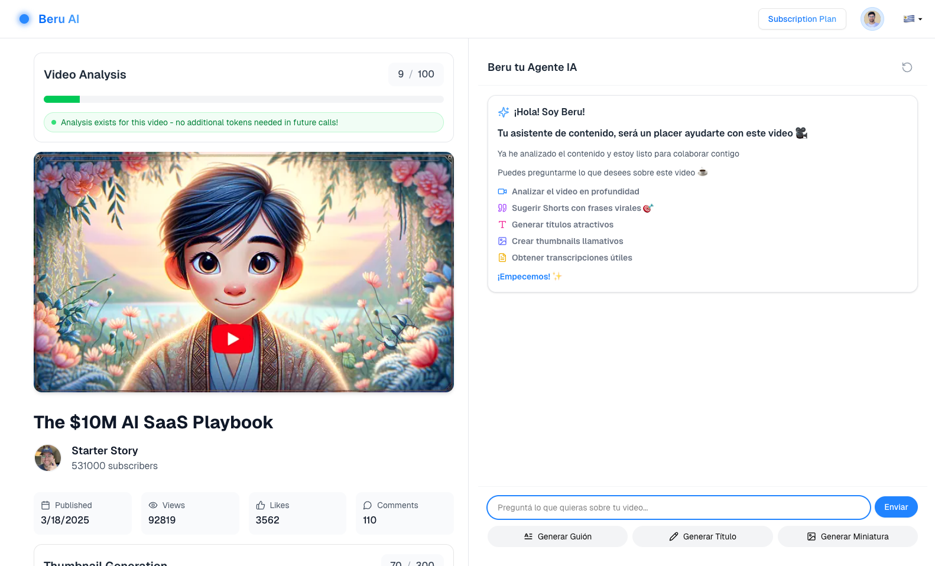Click the Generar Título button
The width and height of the screenshot is (935, 566).
[703, 536]
